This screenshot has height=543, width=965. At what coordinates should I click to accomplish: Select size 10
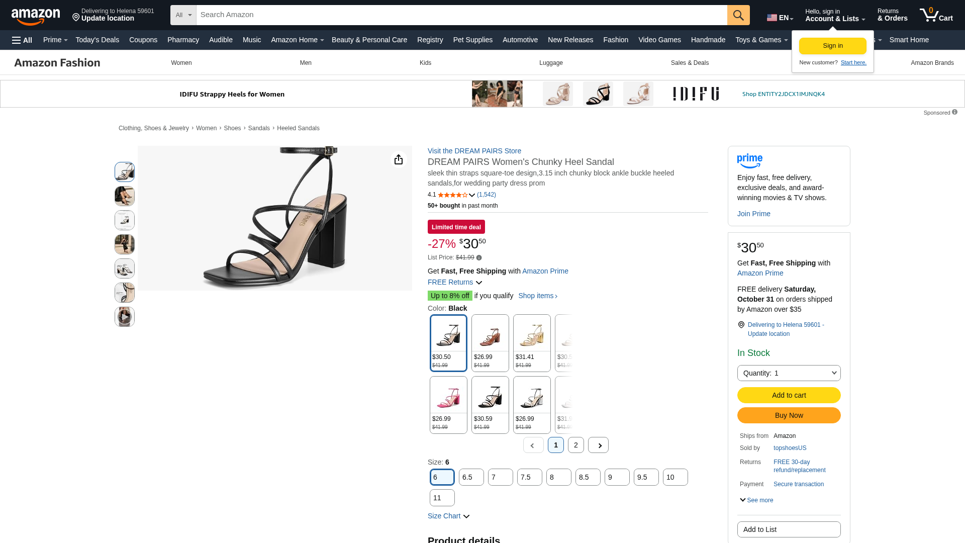pyautogui.click(x=675, y=477)
